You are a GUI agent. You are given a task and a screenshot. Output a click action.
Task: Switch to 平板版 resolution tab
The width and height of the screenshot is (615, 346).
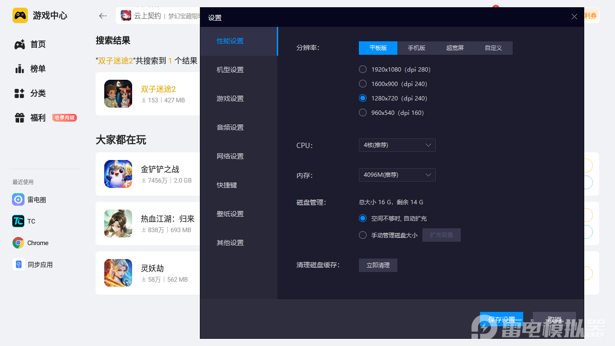[378, 48]
